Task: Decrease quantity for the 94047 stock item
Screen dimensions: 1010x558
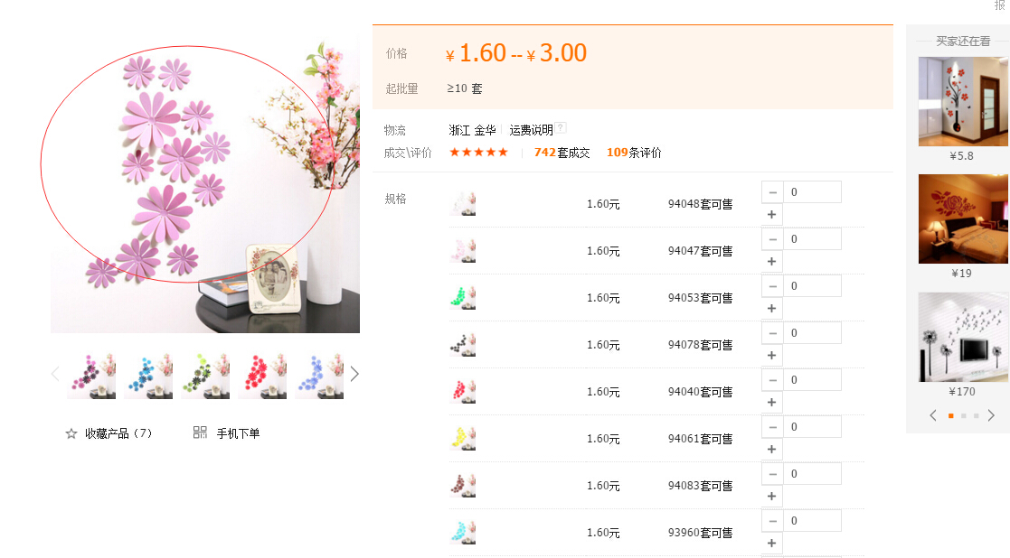Action: (772, 239)
